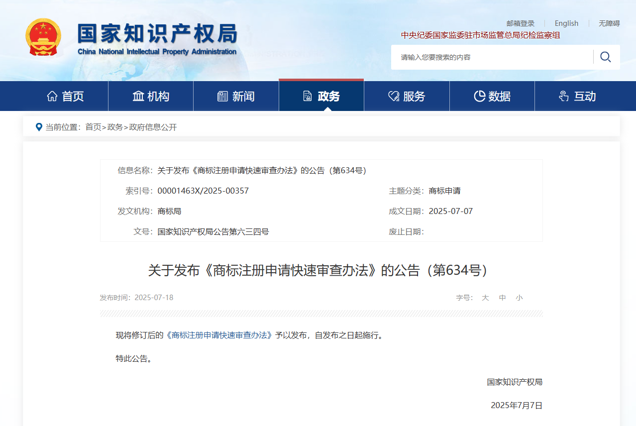Set font size to 大
This screenshot has height=426, width=636.
pyautogui.click(x=485, y=298)
